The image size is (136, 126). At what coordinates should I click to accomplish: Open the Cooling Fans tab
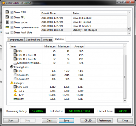(33, 40)
